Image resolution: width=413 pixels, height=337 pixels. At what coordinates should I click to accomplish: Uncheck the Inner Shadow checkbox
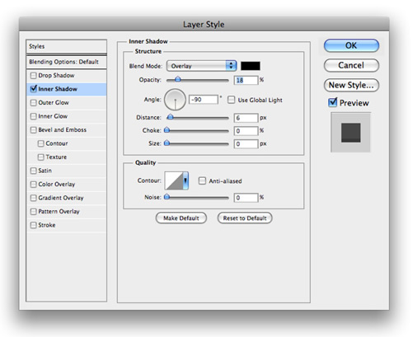(x=33, y=89)
